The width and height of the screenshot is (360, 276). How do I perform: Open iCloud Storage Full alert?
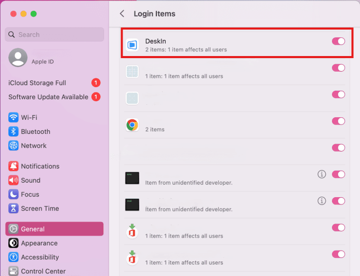55,83
